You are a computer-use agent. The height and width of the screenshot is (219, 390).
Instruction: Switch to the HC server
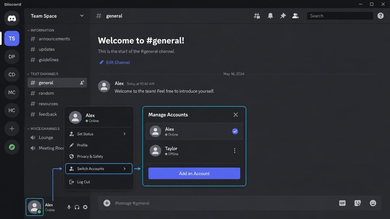pos(12,110)
